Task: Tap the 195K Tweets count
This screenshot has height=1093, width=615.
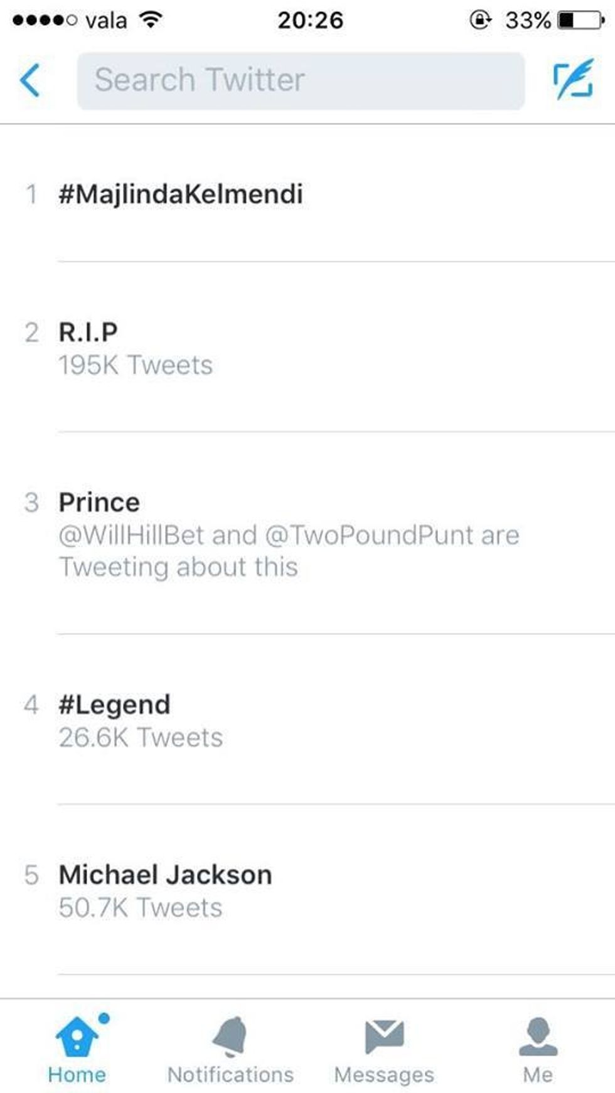Action: coord(136,365)
